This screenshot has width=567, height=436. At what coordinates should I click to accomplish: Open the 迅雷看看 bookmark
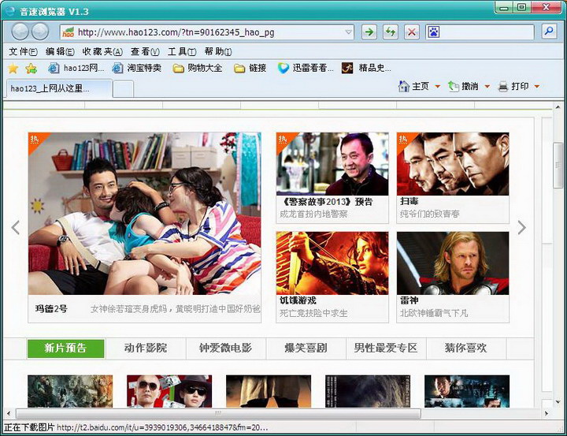[306, 68]
